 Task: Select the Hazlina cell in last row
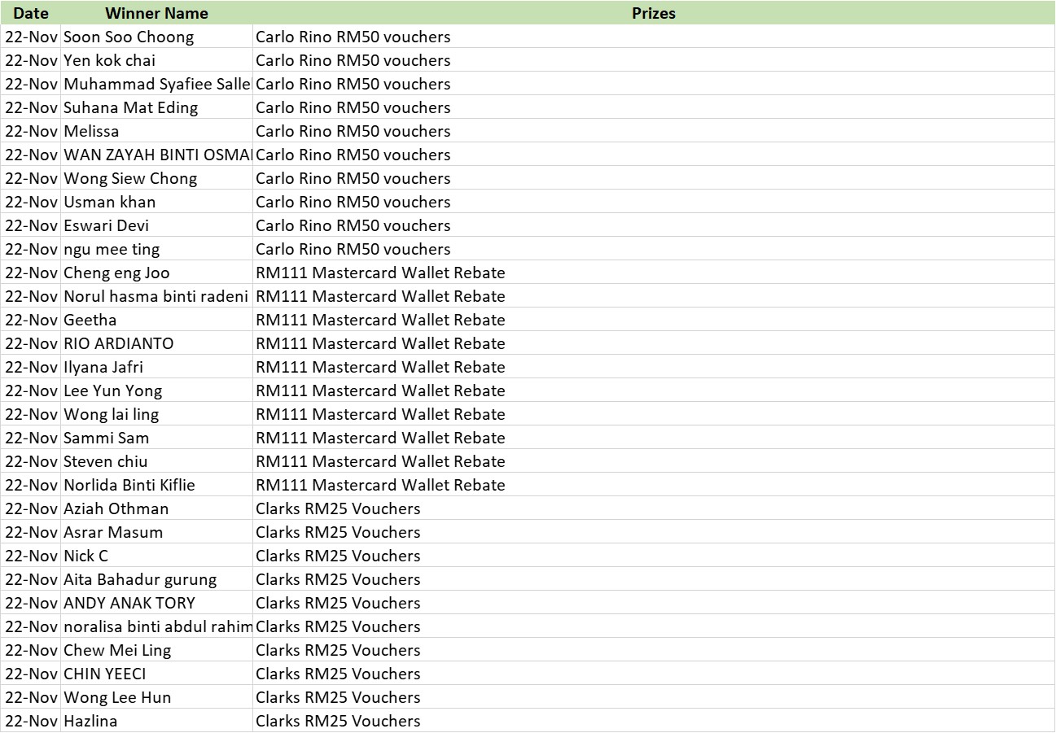pos(90,721)
